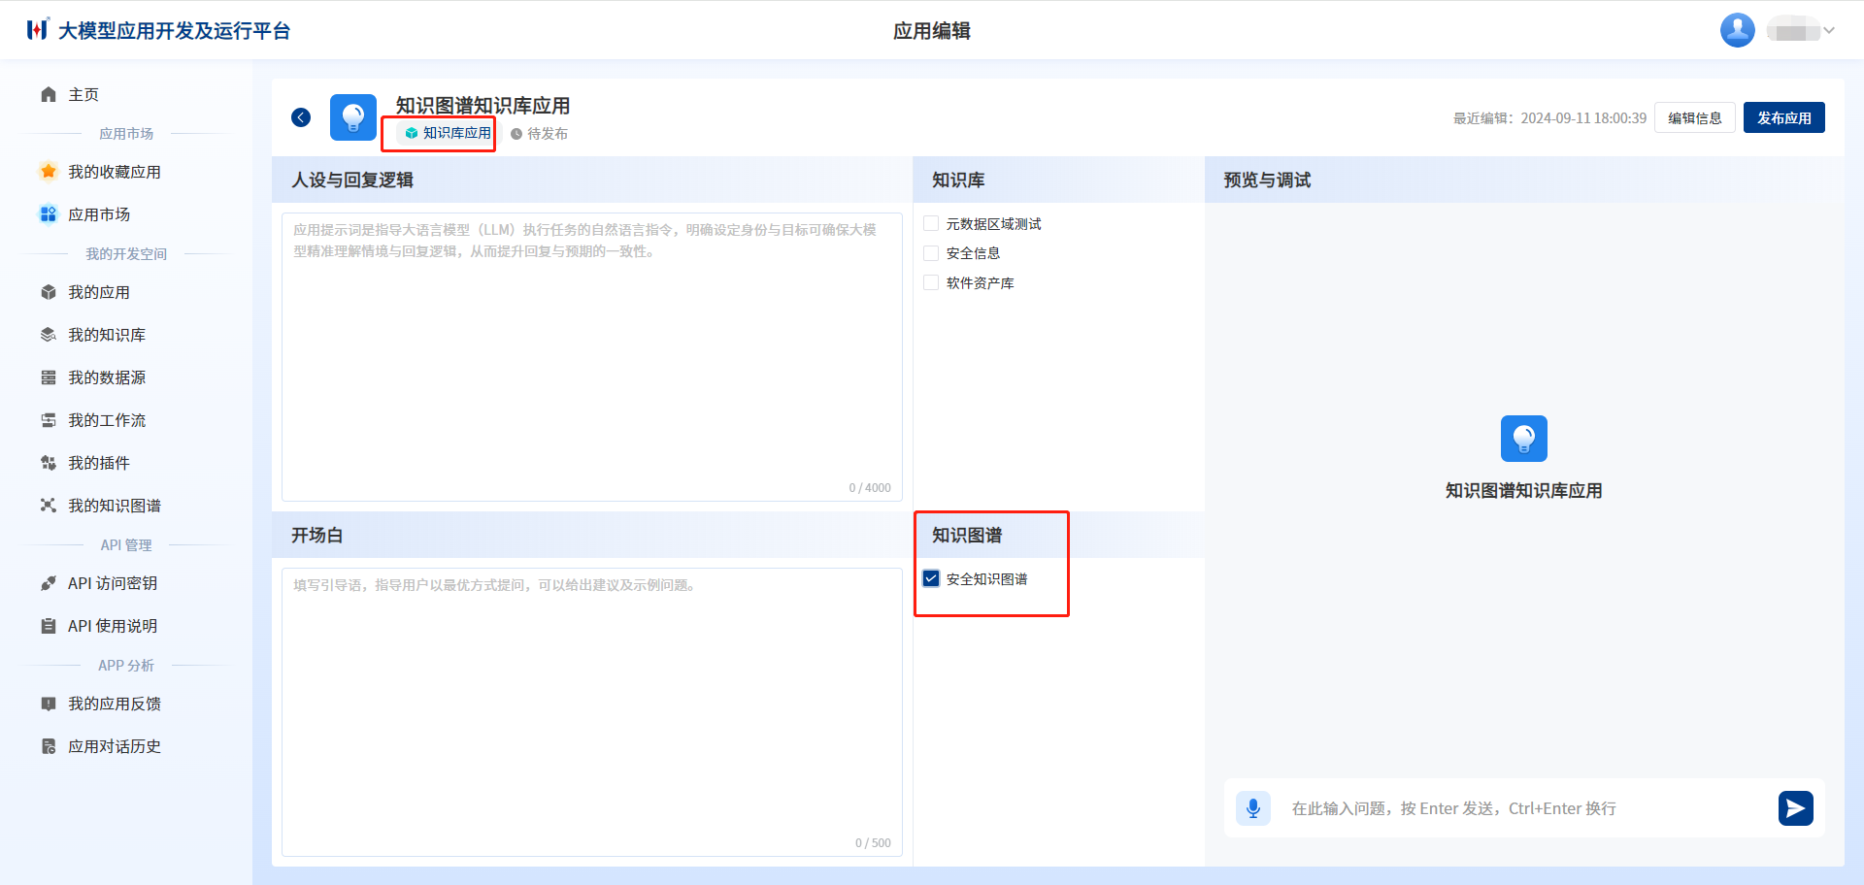Uncheck the 安全知识图谱 checkbox
1864x885 pixels.
[931, 579]
